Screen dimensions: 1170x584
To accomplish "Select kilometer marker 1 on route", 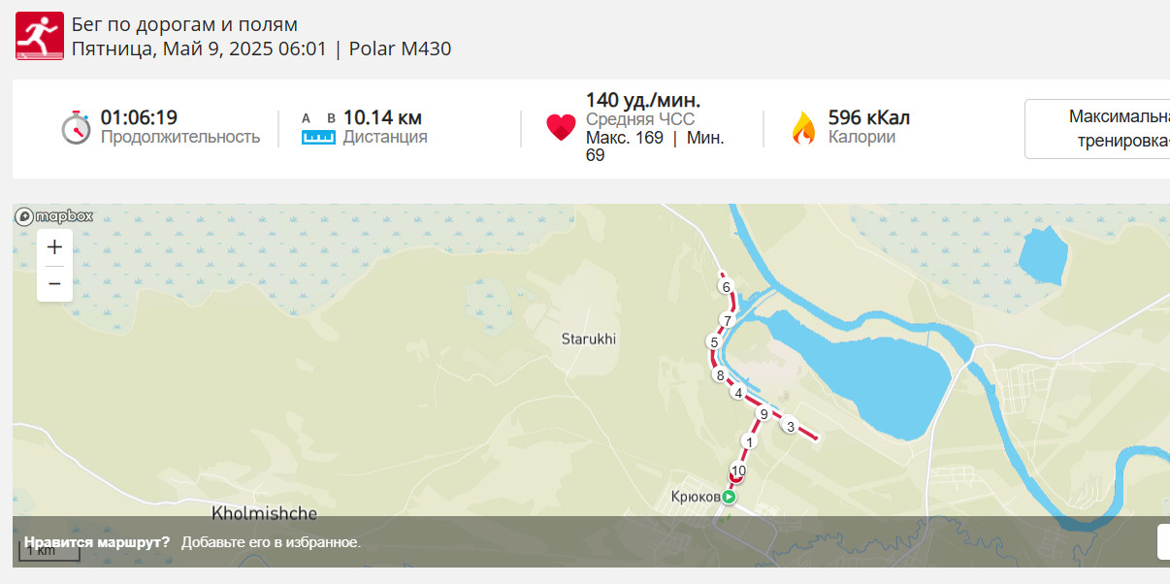I will pyautogui.click(x=749, y=441).
